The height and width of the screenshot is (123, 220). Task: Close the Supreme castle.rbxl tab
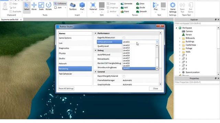click(21, 19)
